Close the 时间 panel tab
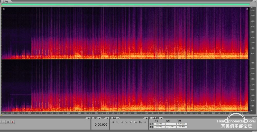The image size is (257, 132). coord(99,118)
